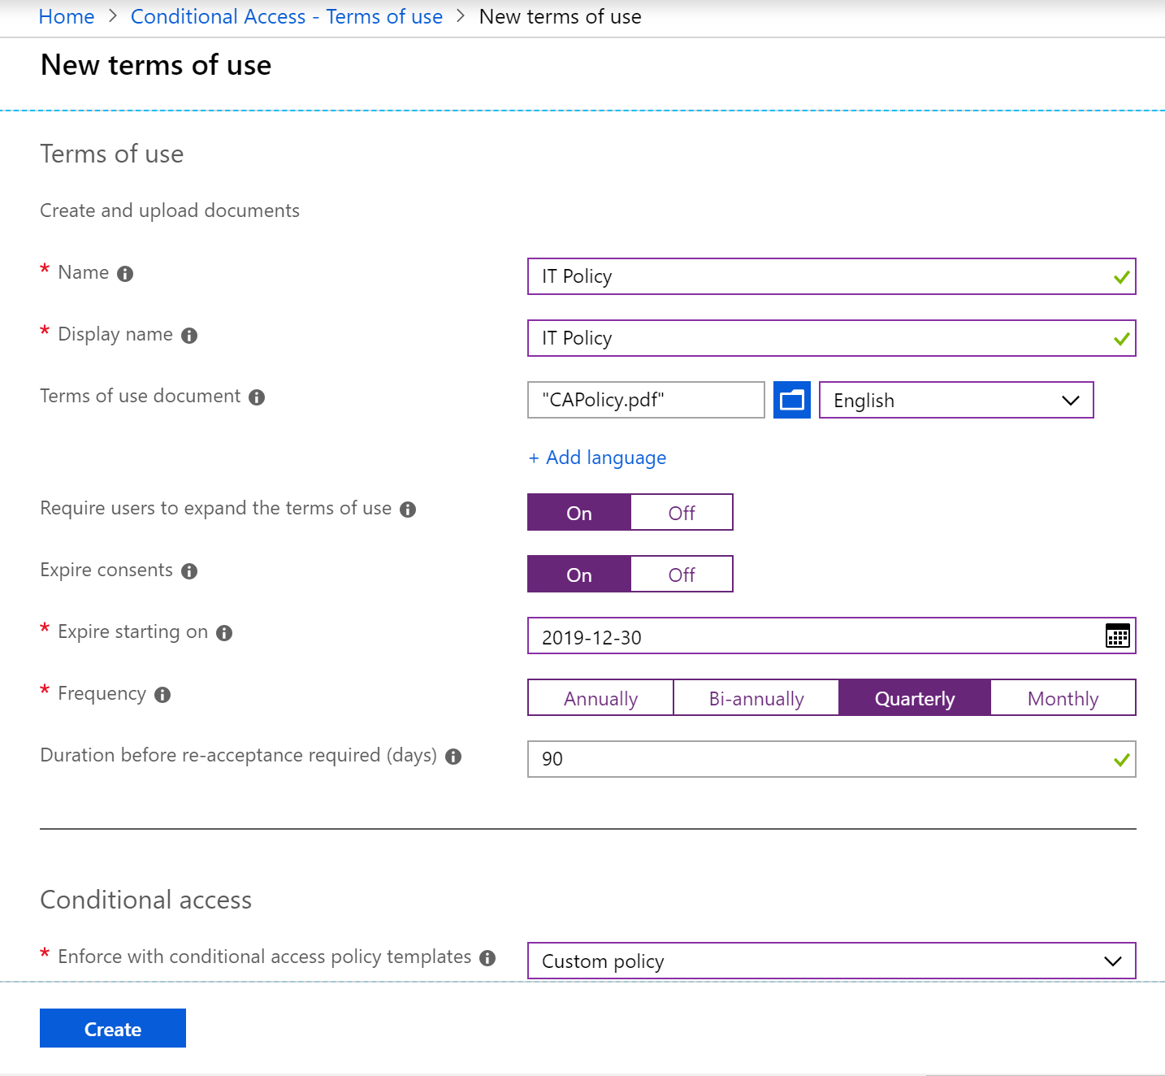The image size is (1165, 1076).
Task: Click the info icon beside Display name
Action: pos(189,336)
